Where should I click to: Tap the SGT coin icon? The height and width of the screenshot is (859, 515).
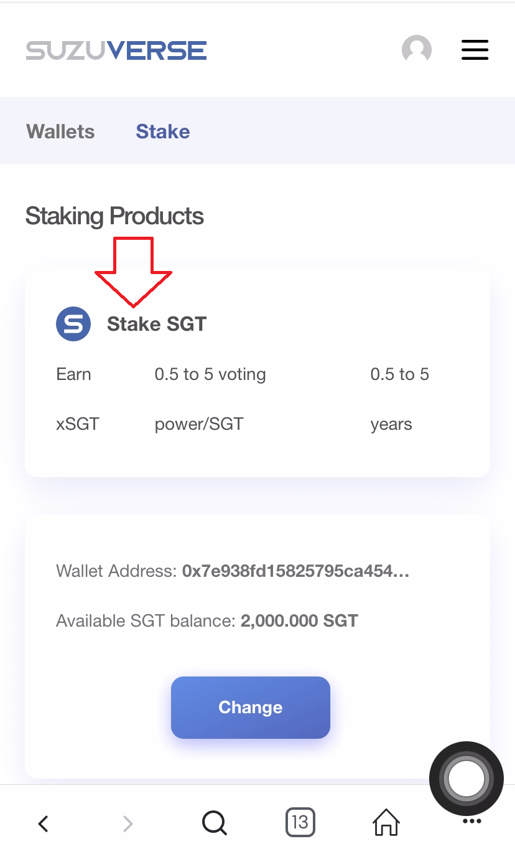(73, 324)
